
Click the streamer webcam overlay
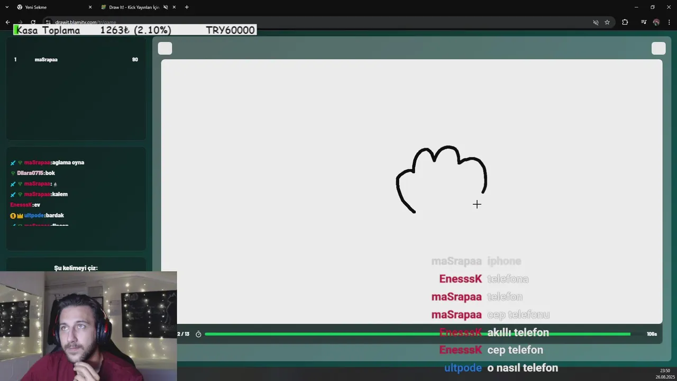(x=88, y=326)
